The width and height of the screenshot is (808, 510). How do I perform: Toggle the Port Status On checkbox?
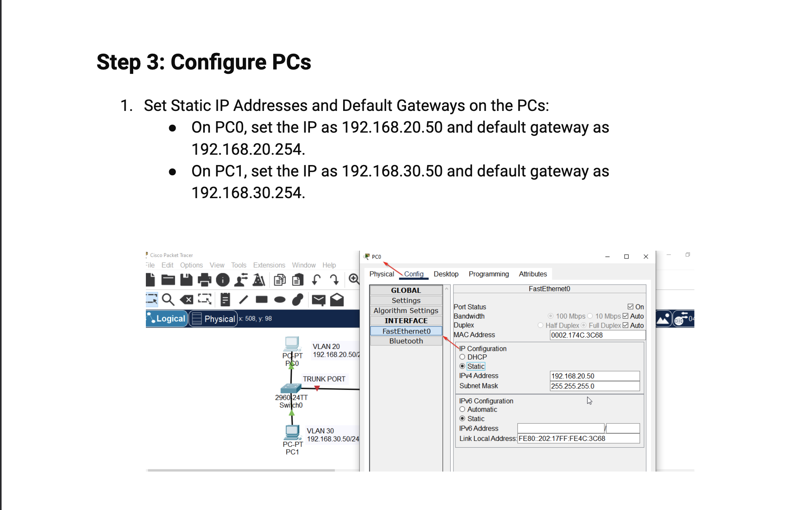(631, 307)
